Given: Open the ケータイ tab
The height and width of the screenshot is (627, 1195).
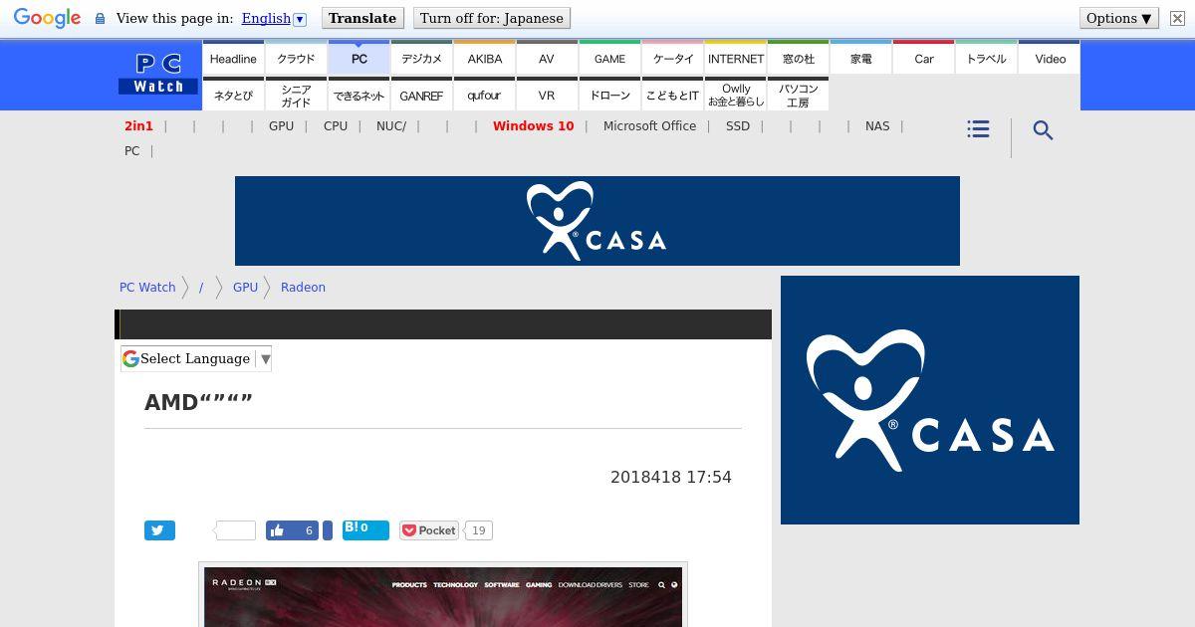Looking at the screenshot, I should click(672, 59).
